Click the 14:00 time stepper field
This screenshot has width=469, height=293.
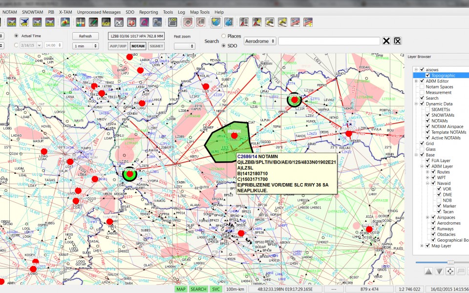pos(54,45)
